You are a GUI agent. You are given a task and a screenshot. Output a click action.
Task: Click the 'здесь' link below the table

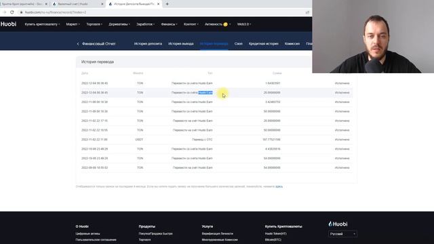(279, 186)
